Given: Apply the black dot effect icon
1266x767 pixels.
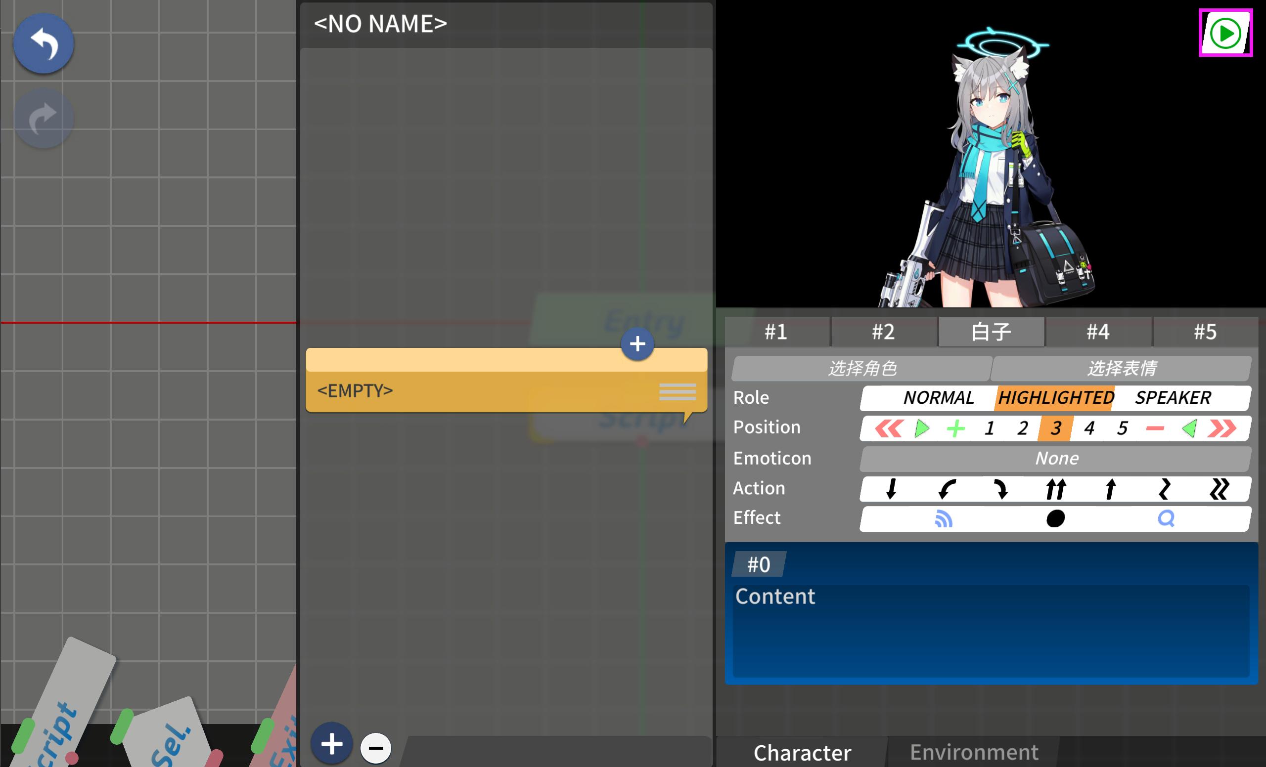Looking at the screenshot, I should click(x=1054, y=519).
